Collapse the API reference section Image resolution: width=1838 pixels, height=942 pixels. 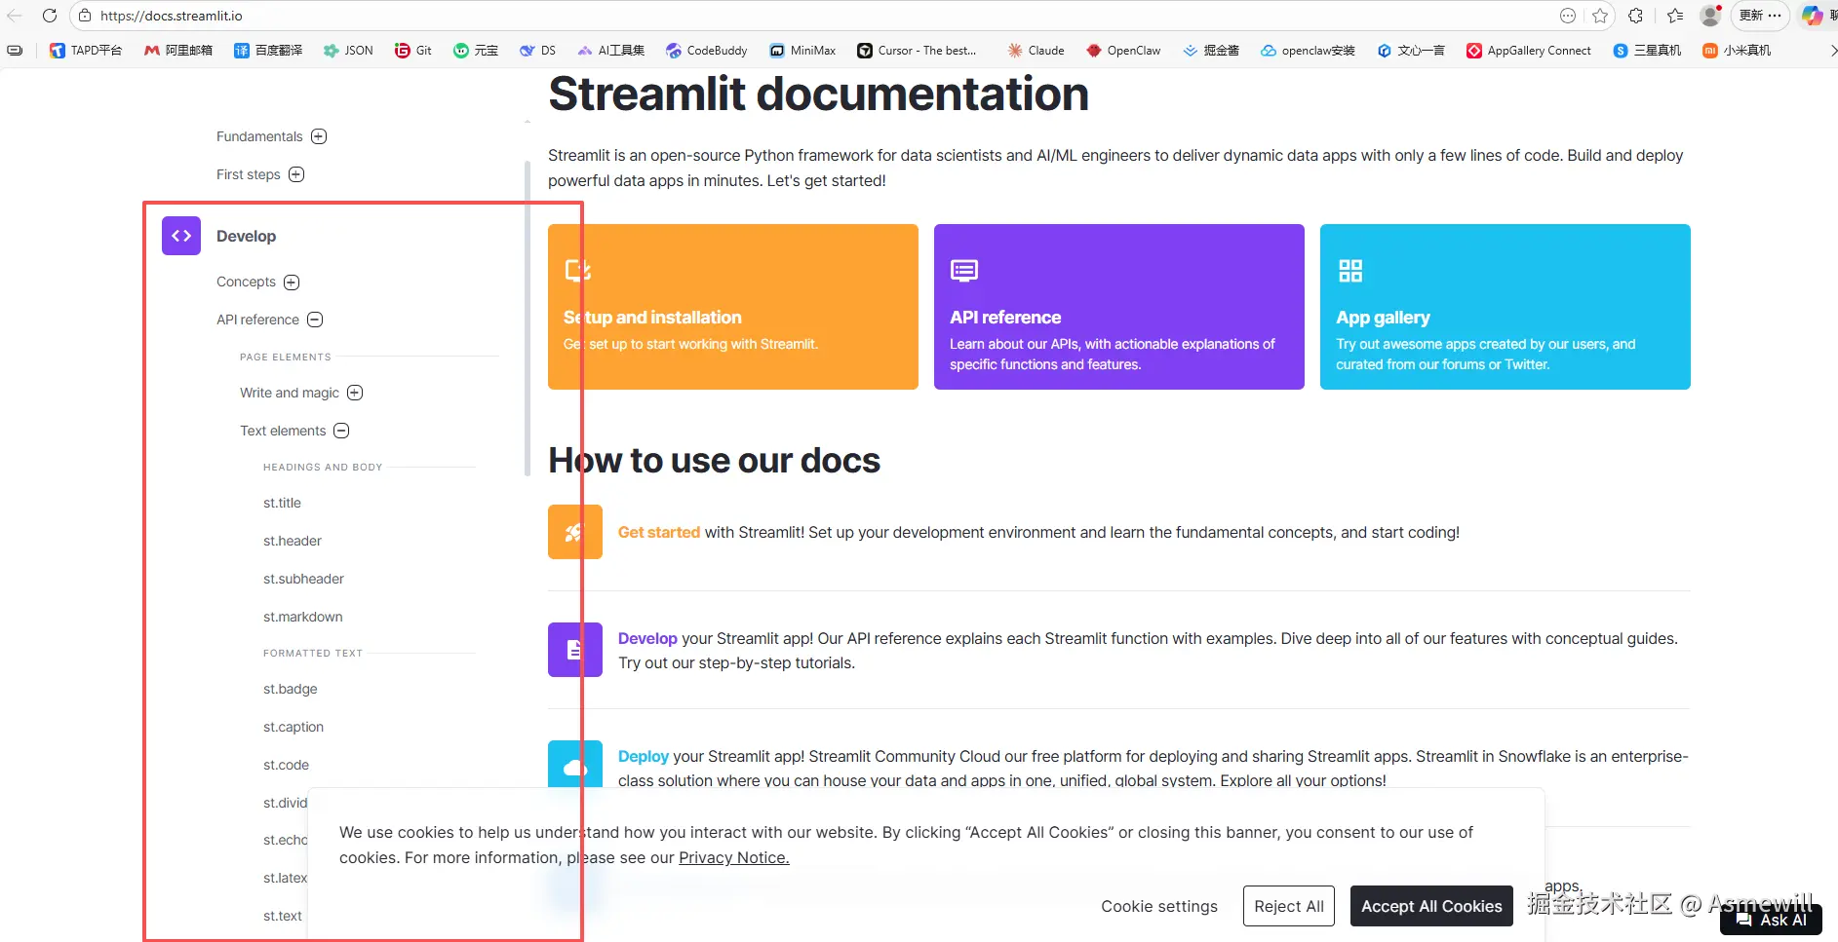tap(315, 320)
